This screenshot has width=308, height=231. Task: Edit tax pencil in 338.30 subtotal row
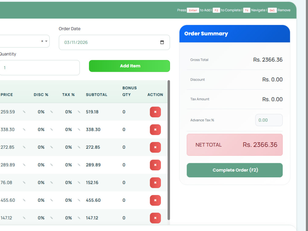point(79,129)
